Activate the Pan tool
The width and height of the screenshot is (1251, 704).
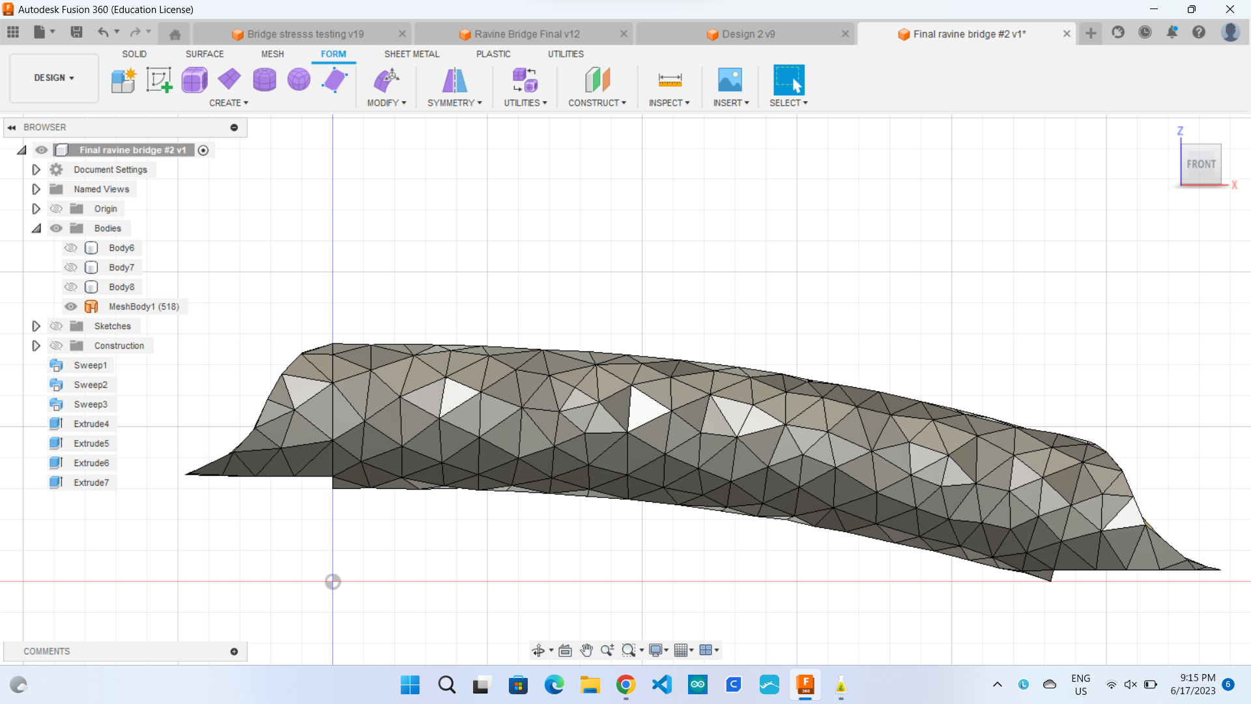[586, 650]
